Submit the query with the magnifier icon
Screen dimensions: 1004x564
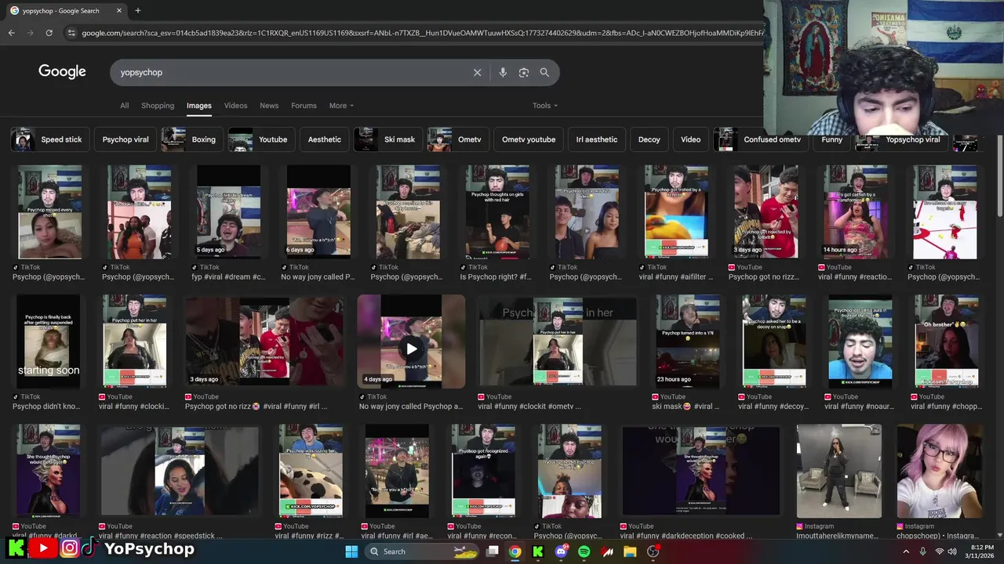544,72
